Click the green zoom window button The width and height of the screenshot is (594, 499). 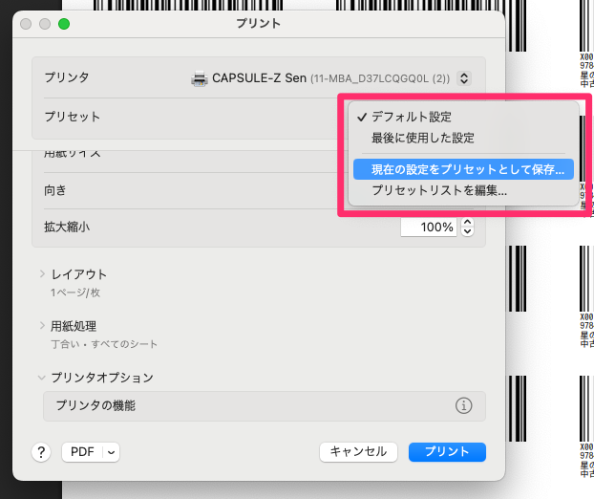pyautogui.click(x=64, y=22)
